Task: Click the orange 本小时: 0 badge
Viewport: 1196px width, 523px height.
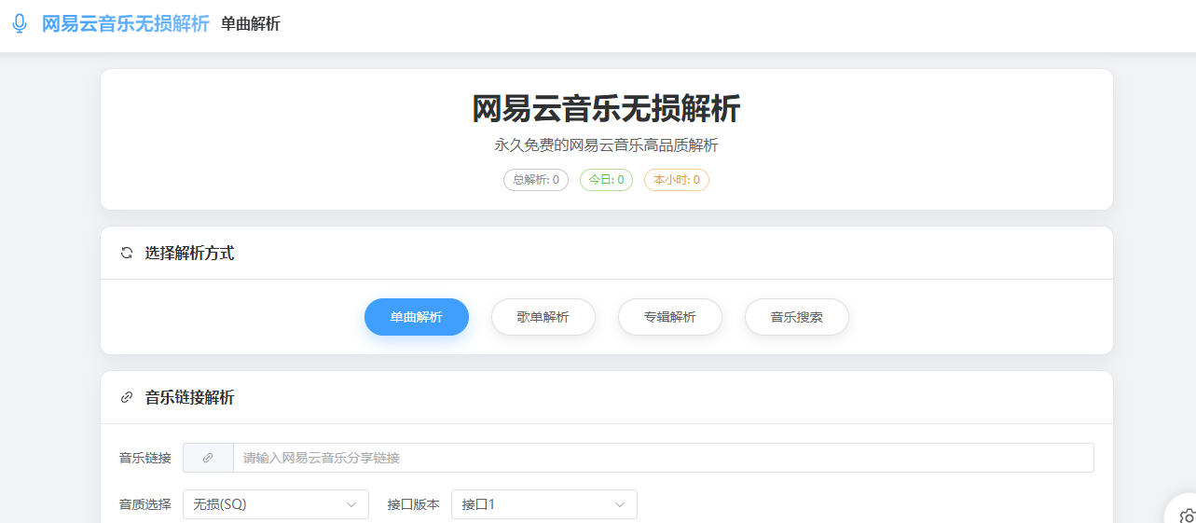Action: tap(677, 180)
